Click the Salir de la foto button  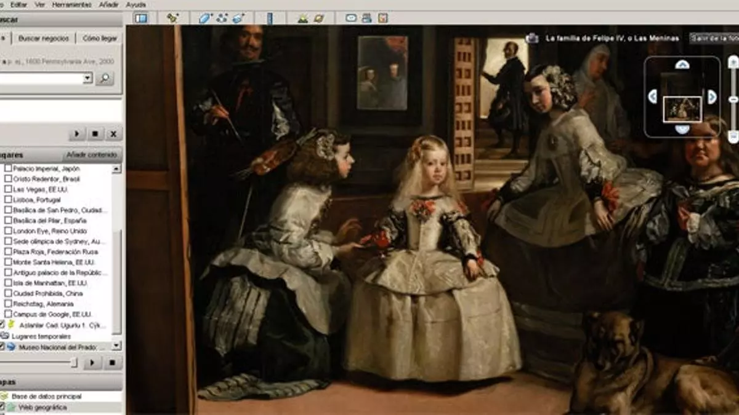[713, 38]
